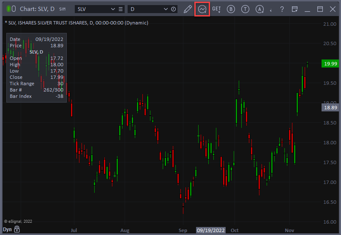The height and width of the screenshot is (235, 341).
Task: Click the SIM mode indicator
Action: coord(62,9)
